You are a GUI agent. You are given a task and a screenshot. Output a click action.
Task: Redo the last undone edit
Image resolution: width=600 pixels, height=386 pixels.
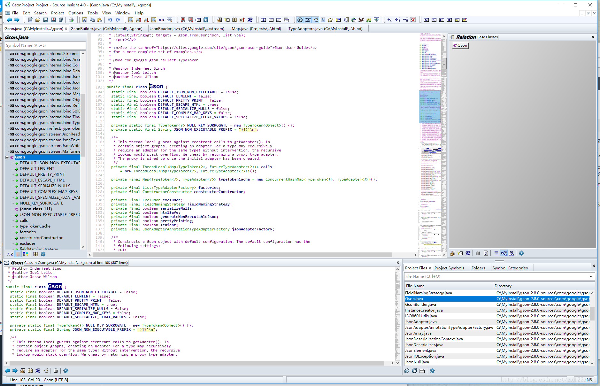click(118, 20)
